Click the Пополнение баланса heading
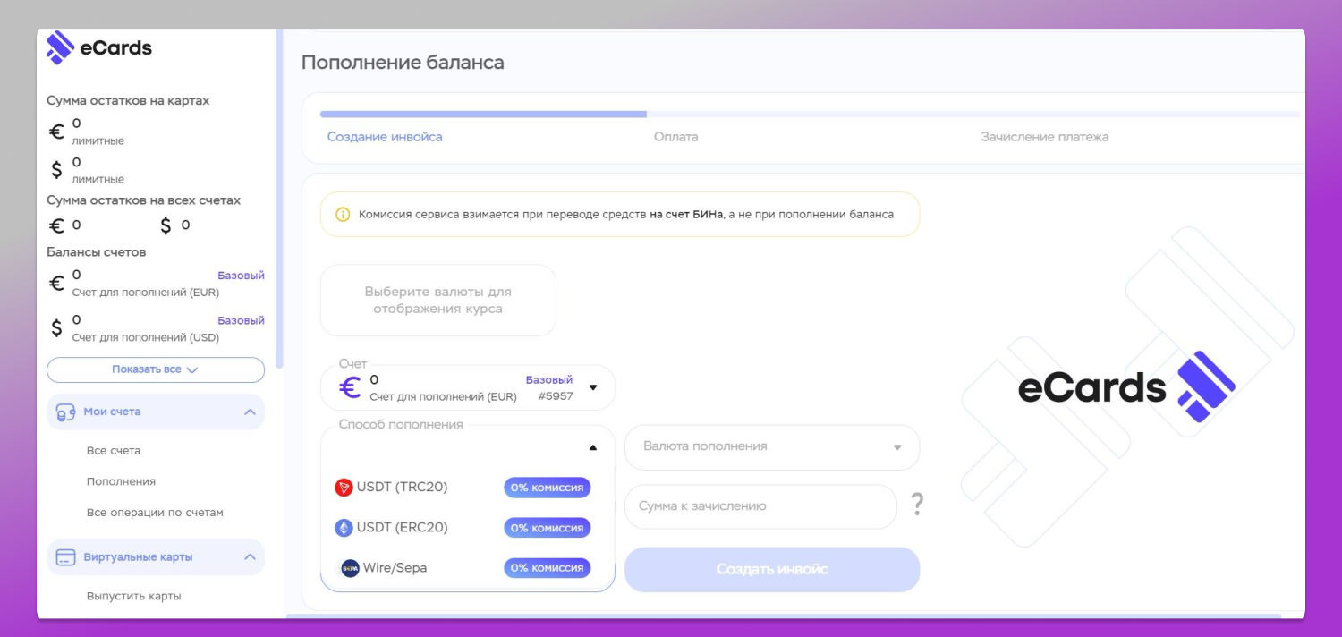1342x637 pixels. coord(403,63)
